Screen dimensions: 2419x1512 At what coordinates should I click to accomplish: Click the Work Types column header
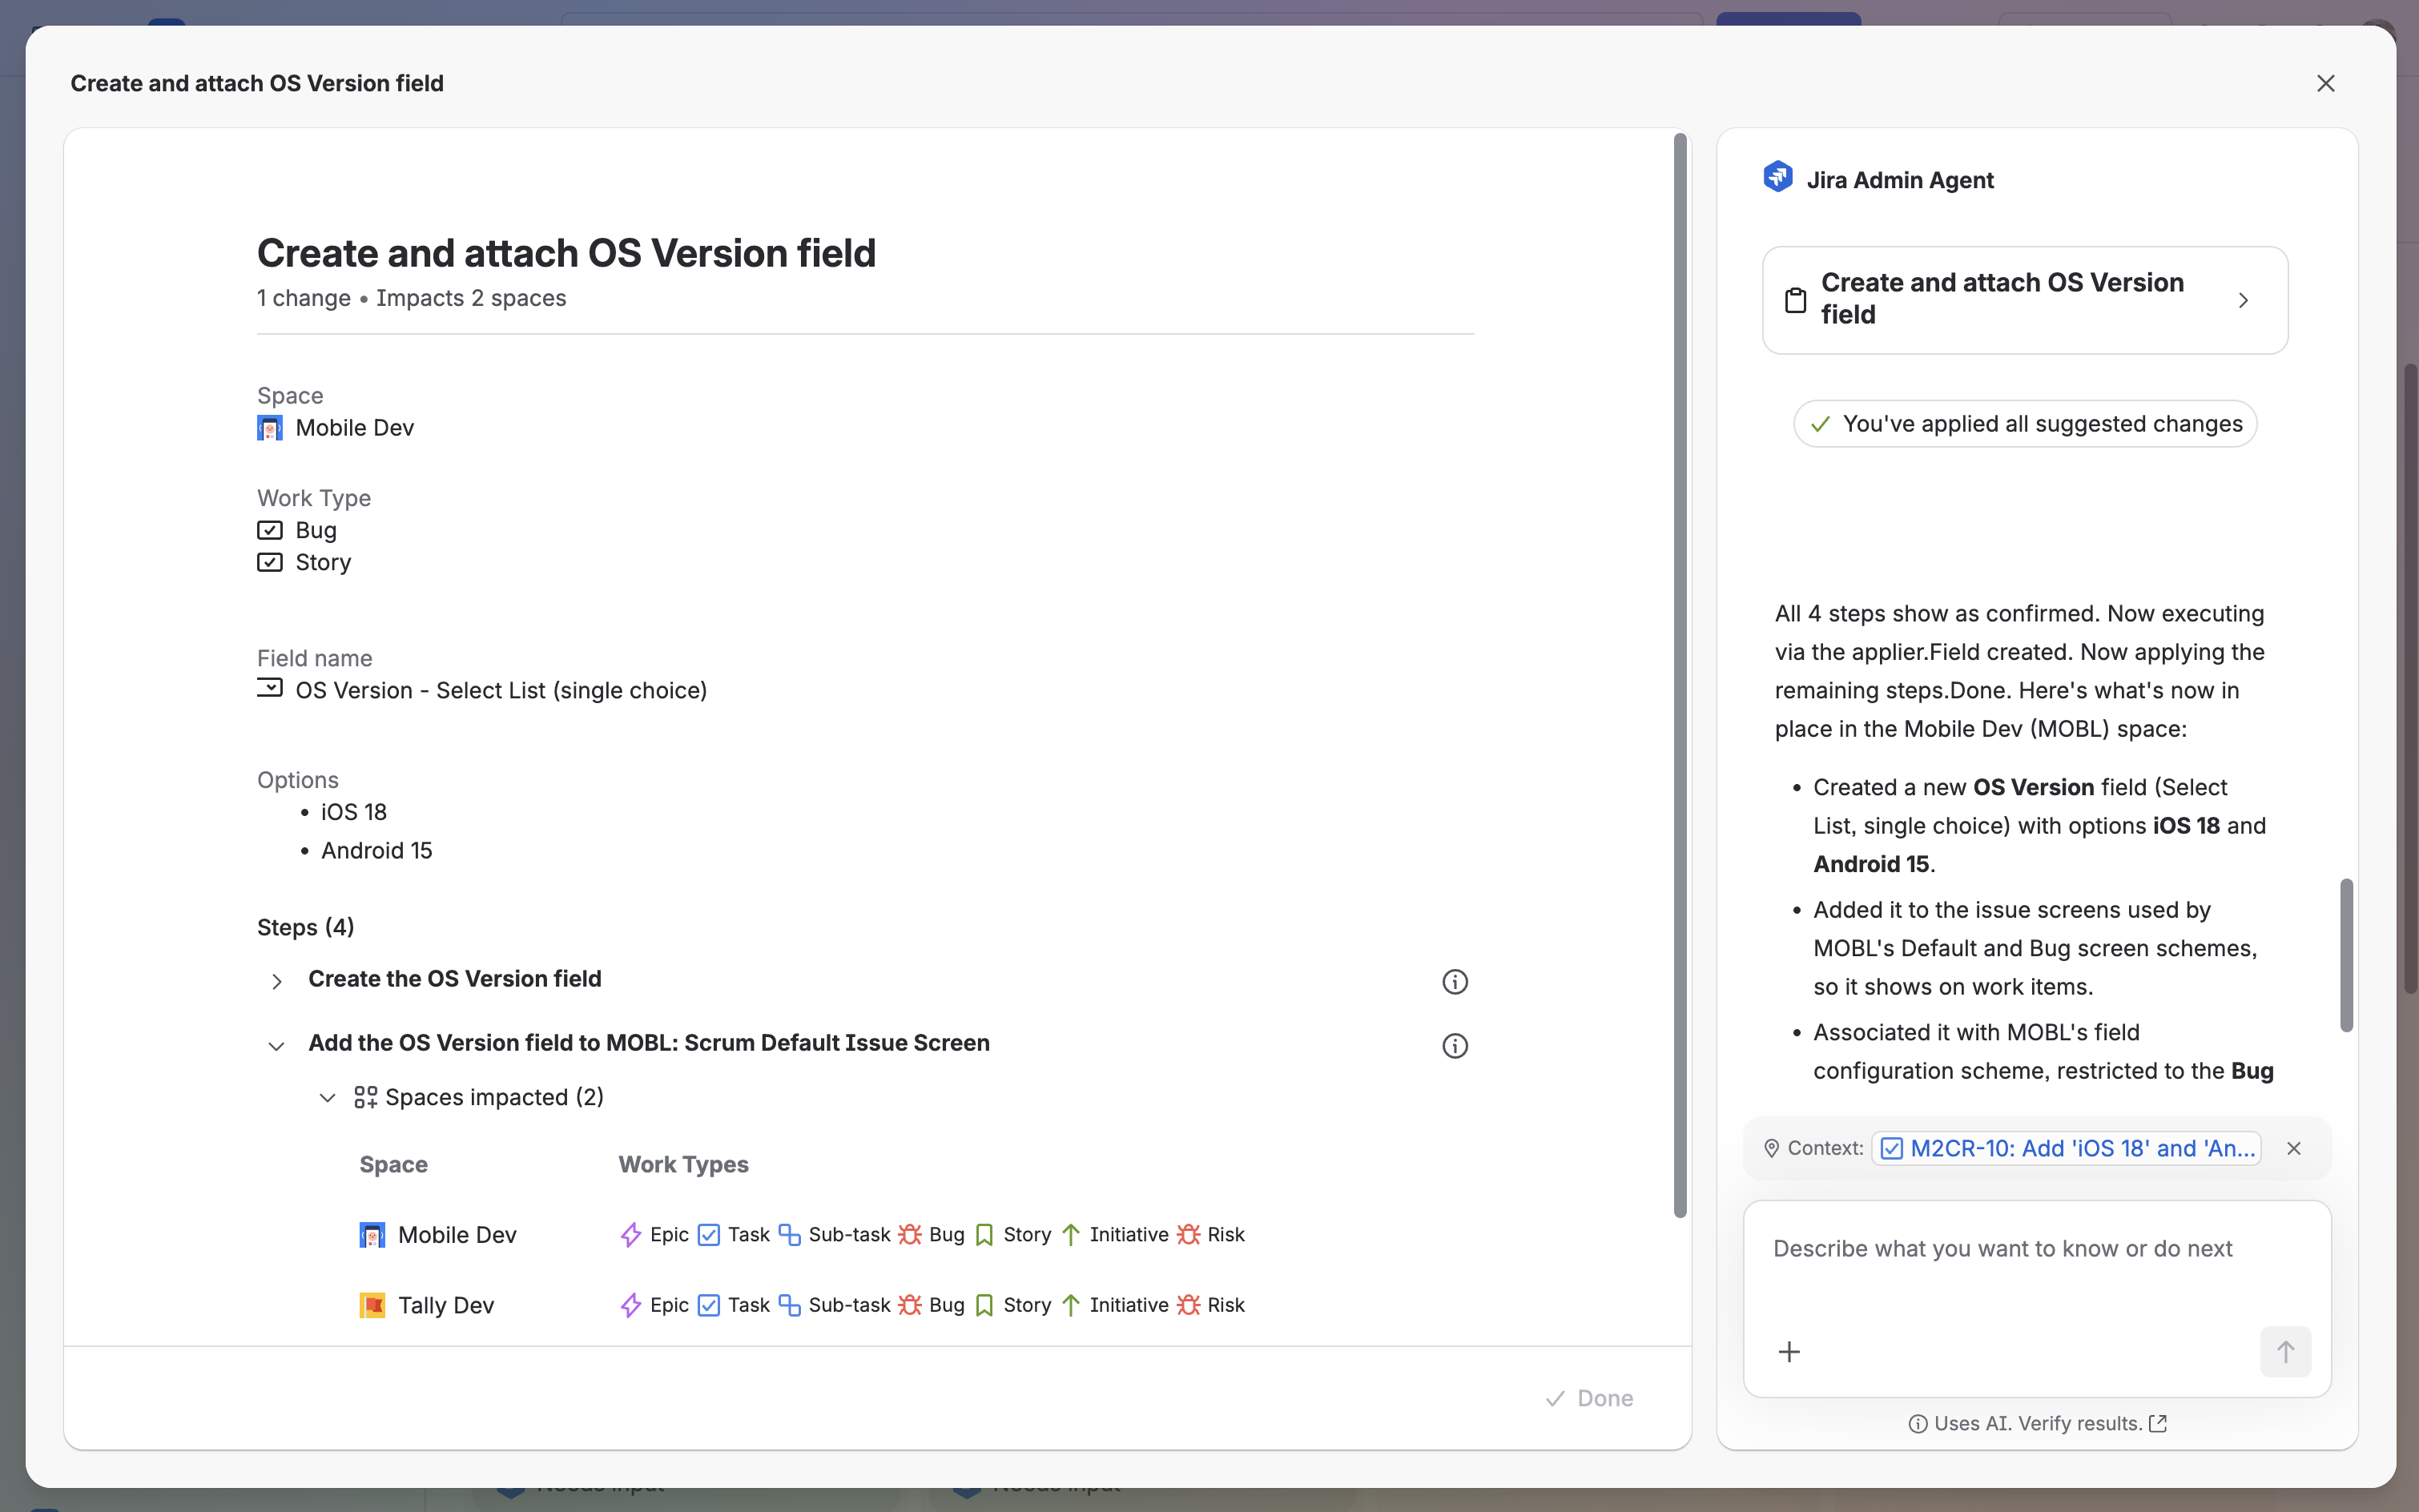683,1164
